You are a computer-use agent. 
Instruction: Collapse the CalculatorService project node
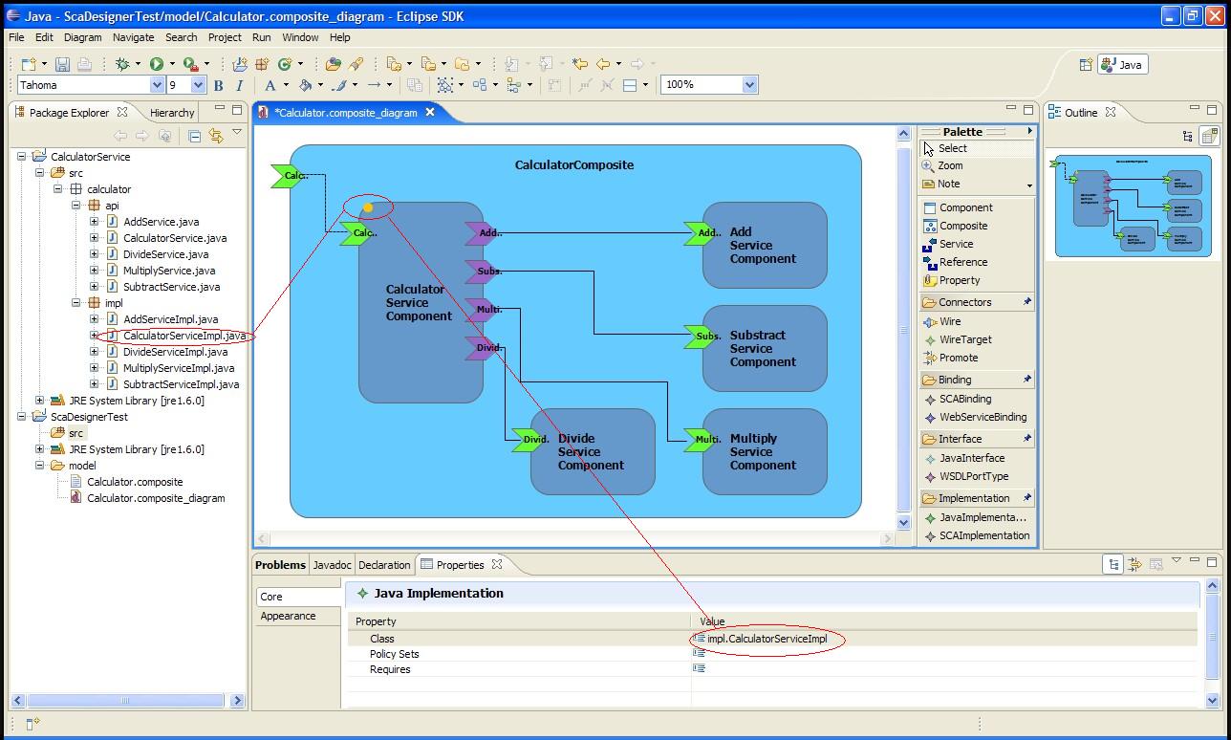pyautogui.click(x=22, y=157)
